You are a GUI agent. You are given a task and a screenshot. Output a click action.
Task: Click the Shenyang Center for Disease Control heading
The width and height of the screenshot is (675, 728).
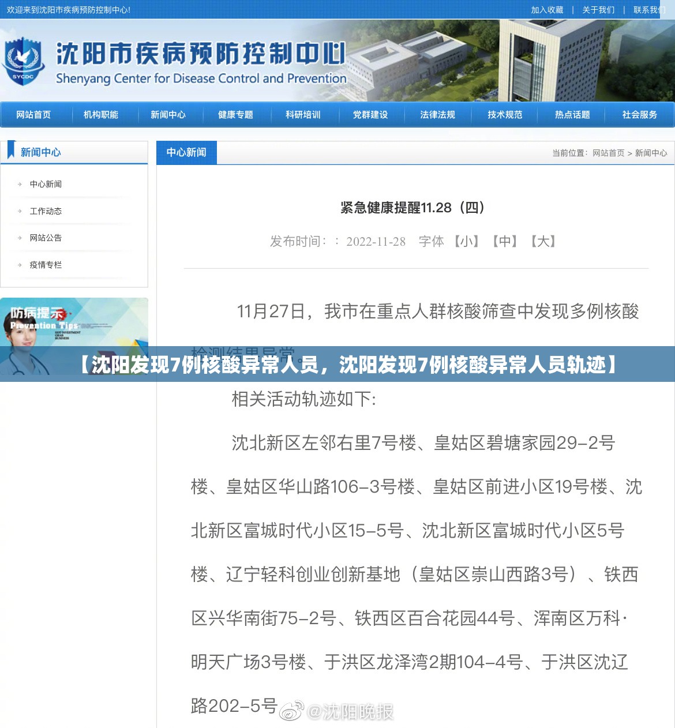(x=201, y=78)
